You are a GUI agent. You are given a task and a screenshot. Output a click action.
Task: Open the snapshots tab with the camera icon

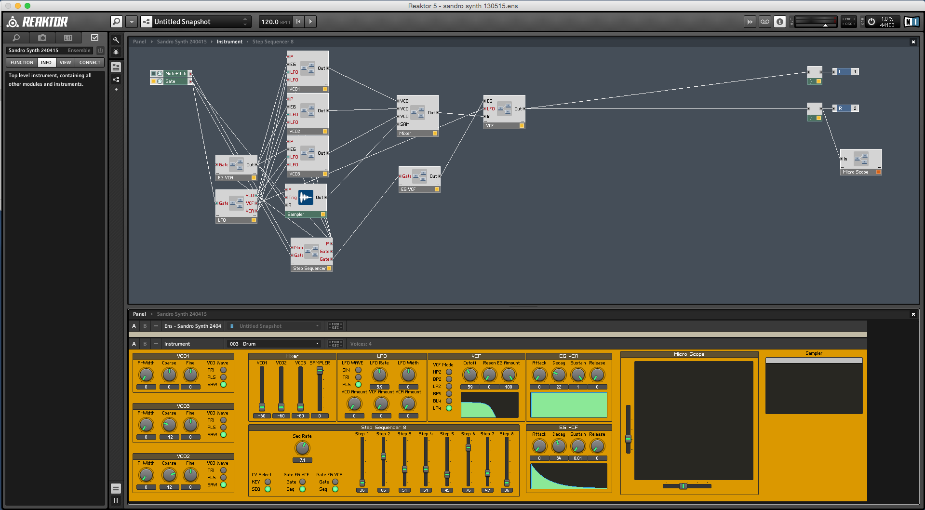pos(42,38)
